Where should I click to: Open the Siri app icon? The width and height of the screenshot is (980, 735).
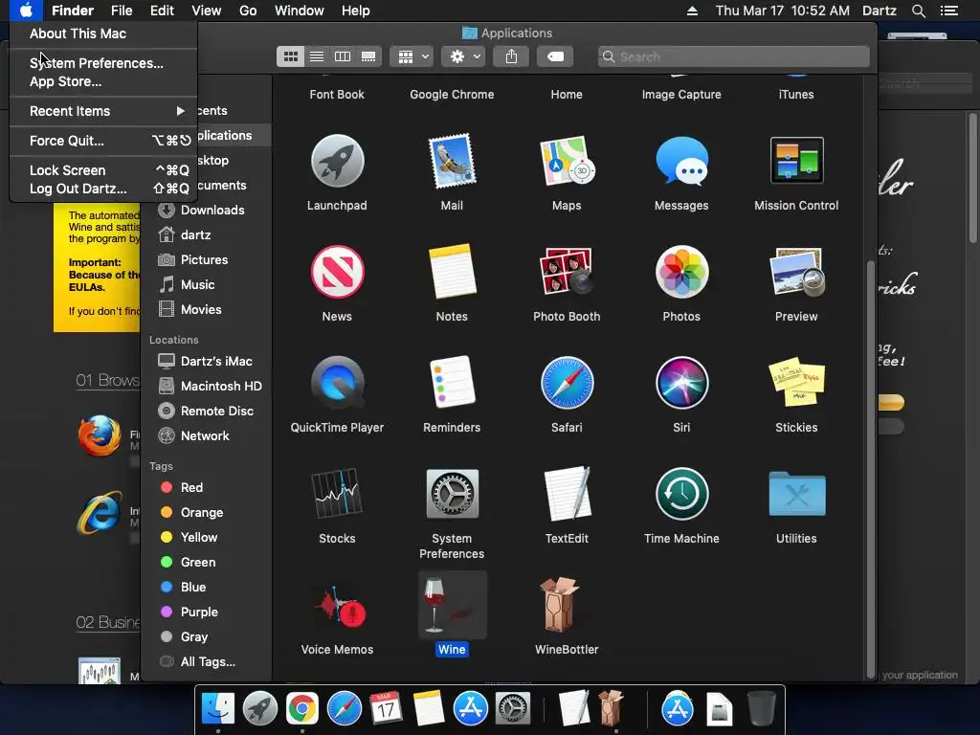[681, 383]
